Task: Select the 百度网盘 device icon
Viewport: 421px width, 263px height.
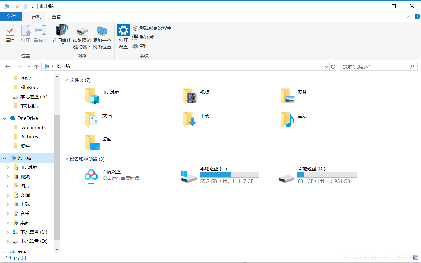Action: [x=91, y=175]
